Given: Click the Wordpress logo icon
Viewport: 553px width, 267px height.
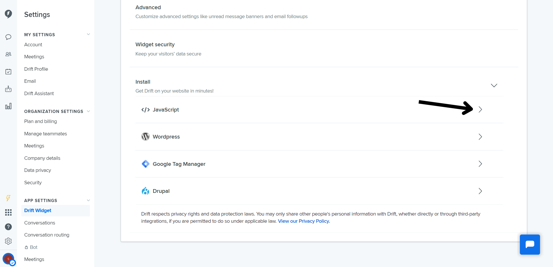Looking at the screenshot, I should pos(146,137).
